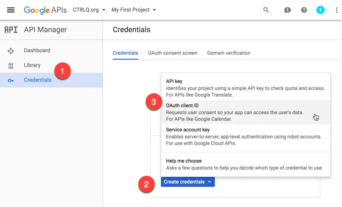Click the Credentials key icon
The image size is (342, 207).
tap(11, 80)
